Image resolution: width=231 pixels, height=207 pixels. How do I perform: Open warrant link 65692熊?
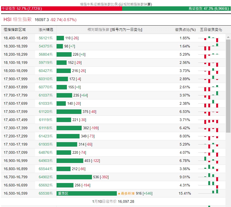click(x=46, y=185)
